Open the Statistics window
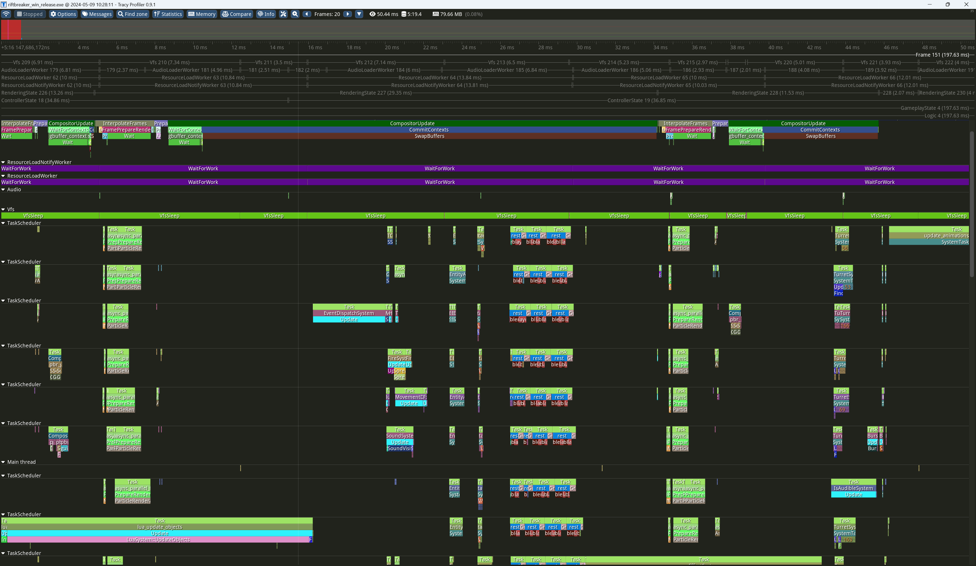Viewport: 976px width, 566px height. (168, 14)
